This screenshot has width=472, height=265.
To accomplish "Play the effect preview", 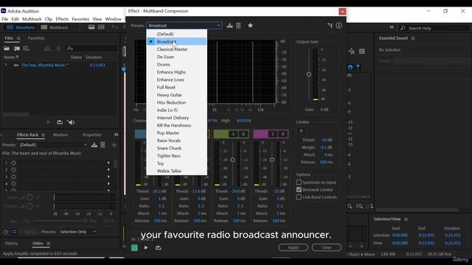I will pyautogui.click(x=146, y=248).
